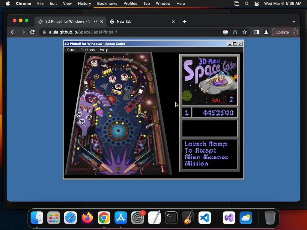This screenshot has height=230, width=307.
Task: Open Visual Studio purple icon in Dock
Action: 229,218
